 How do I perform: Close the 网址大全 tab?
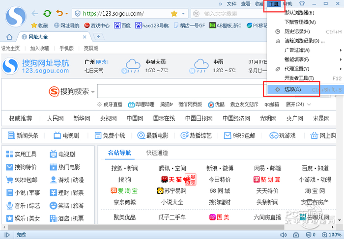click(85, 37)
